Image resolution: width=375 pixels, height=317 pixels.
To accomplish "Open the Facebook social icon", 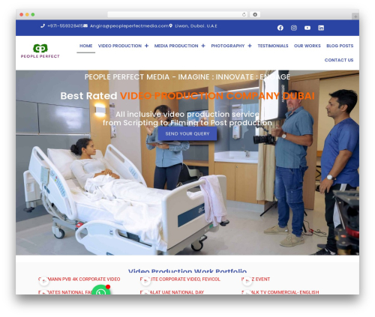I will tap(280, 28).
